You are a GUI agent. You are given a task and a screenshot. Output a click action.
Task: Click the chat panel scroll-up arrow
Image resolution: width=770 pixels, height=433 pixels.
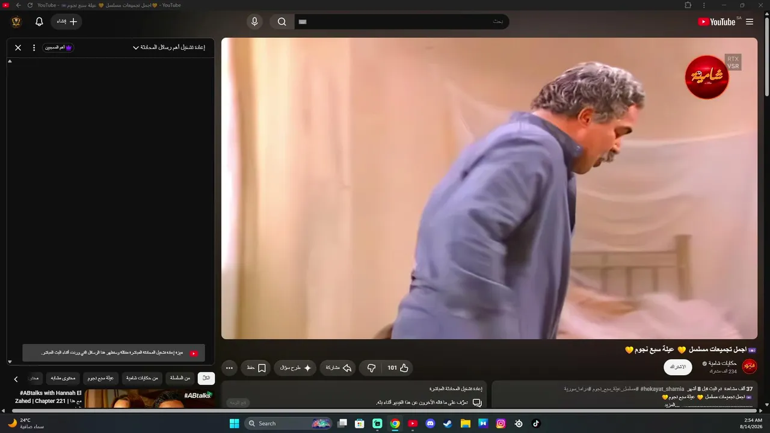[10, 61]
